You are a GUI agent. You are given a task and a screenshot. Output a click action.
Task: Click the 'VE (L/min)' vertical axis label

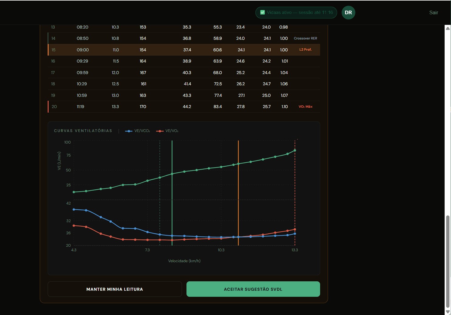click(59, 161)
